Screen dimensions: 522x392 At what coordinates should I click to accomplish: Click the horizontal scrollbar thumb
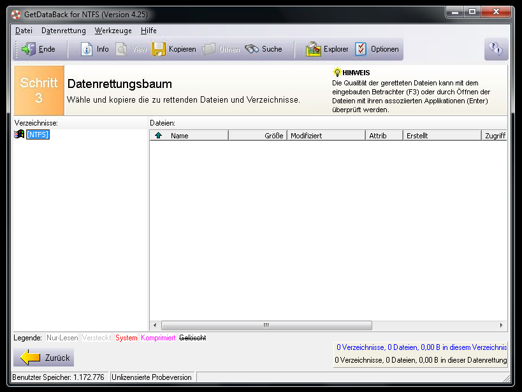(x=266, y=325)
